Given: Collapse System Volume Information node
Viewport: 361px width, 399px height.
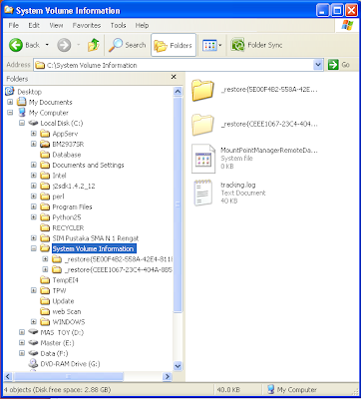Looking at the screenshot, I should 34,248.
